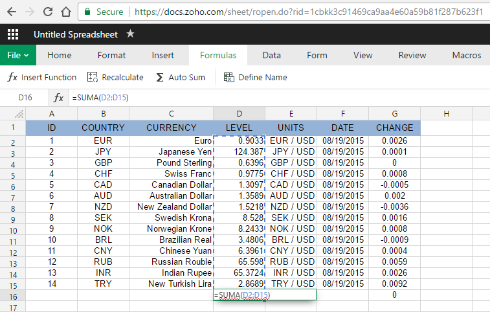Click the cell containing New Zealand Dollar

click(172, 207)
